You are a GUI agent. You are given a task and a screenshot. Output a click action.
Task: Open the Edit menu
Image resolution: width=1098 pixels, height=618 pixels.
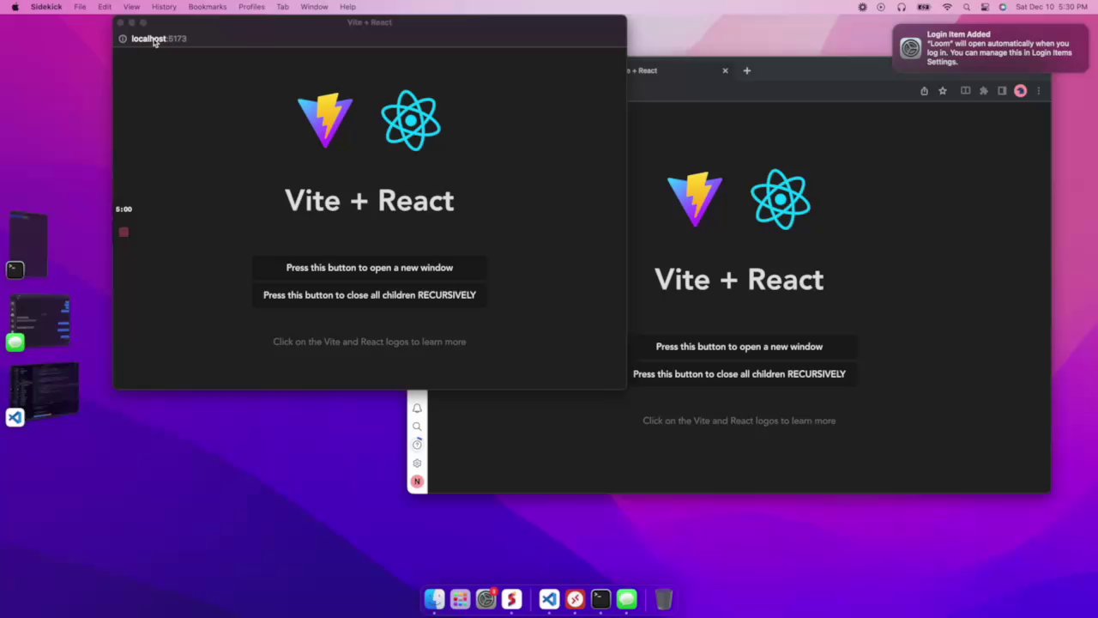[105, 7]
